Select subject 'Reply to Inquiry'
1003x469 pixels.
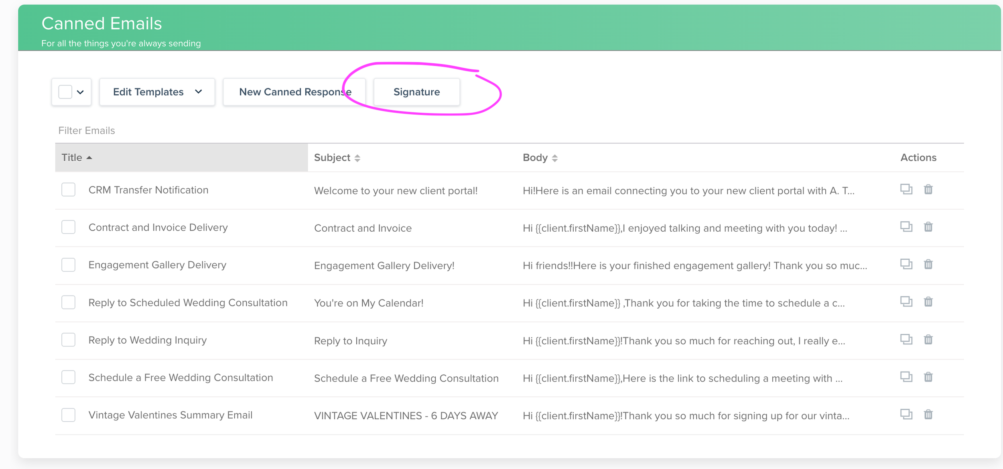point(351,341)
